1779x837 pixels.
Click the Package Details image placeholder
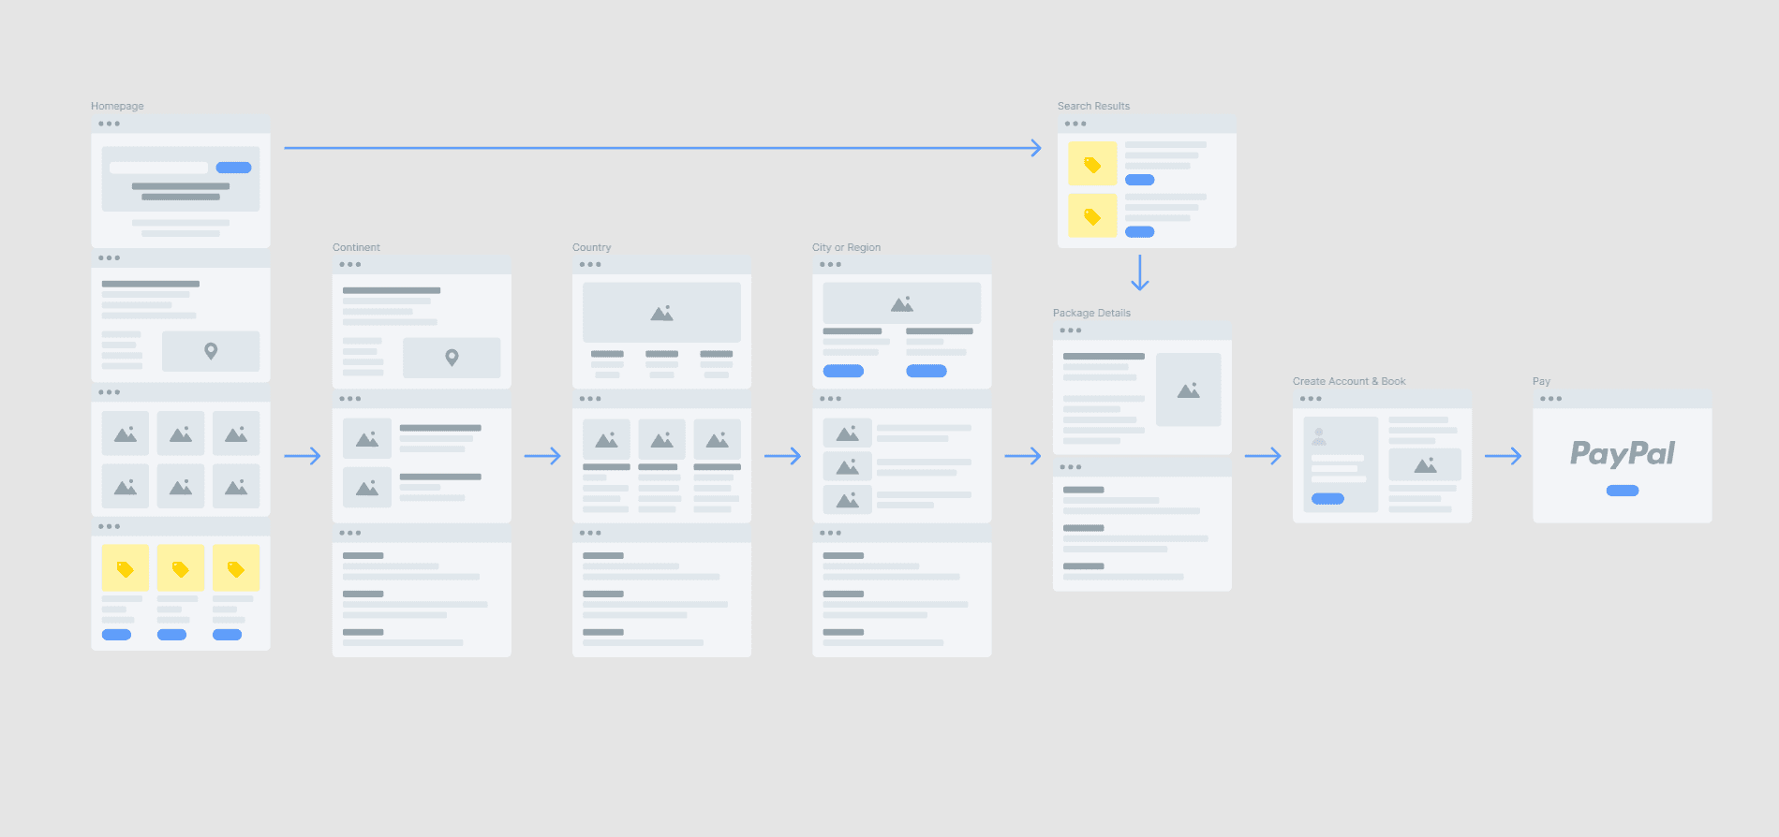[x=1188, y=389]
